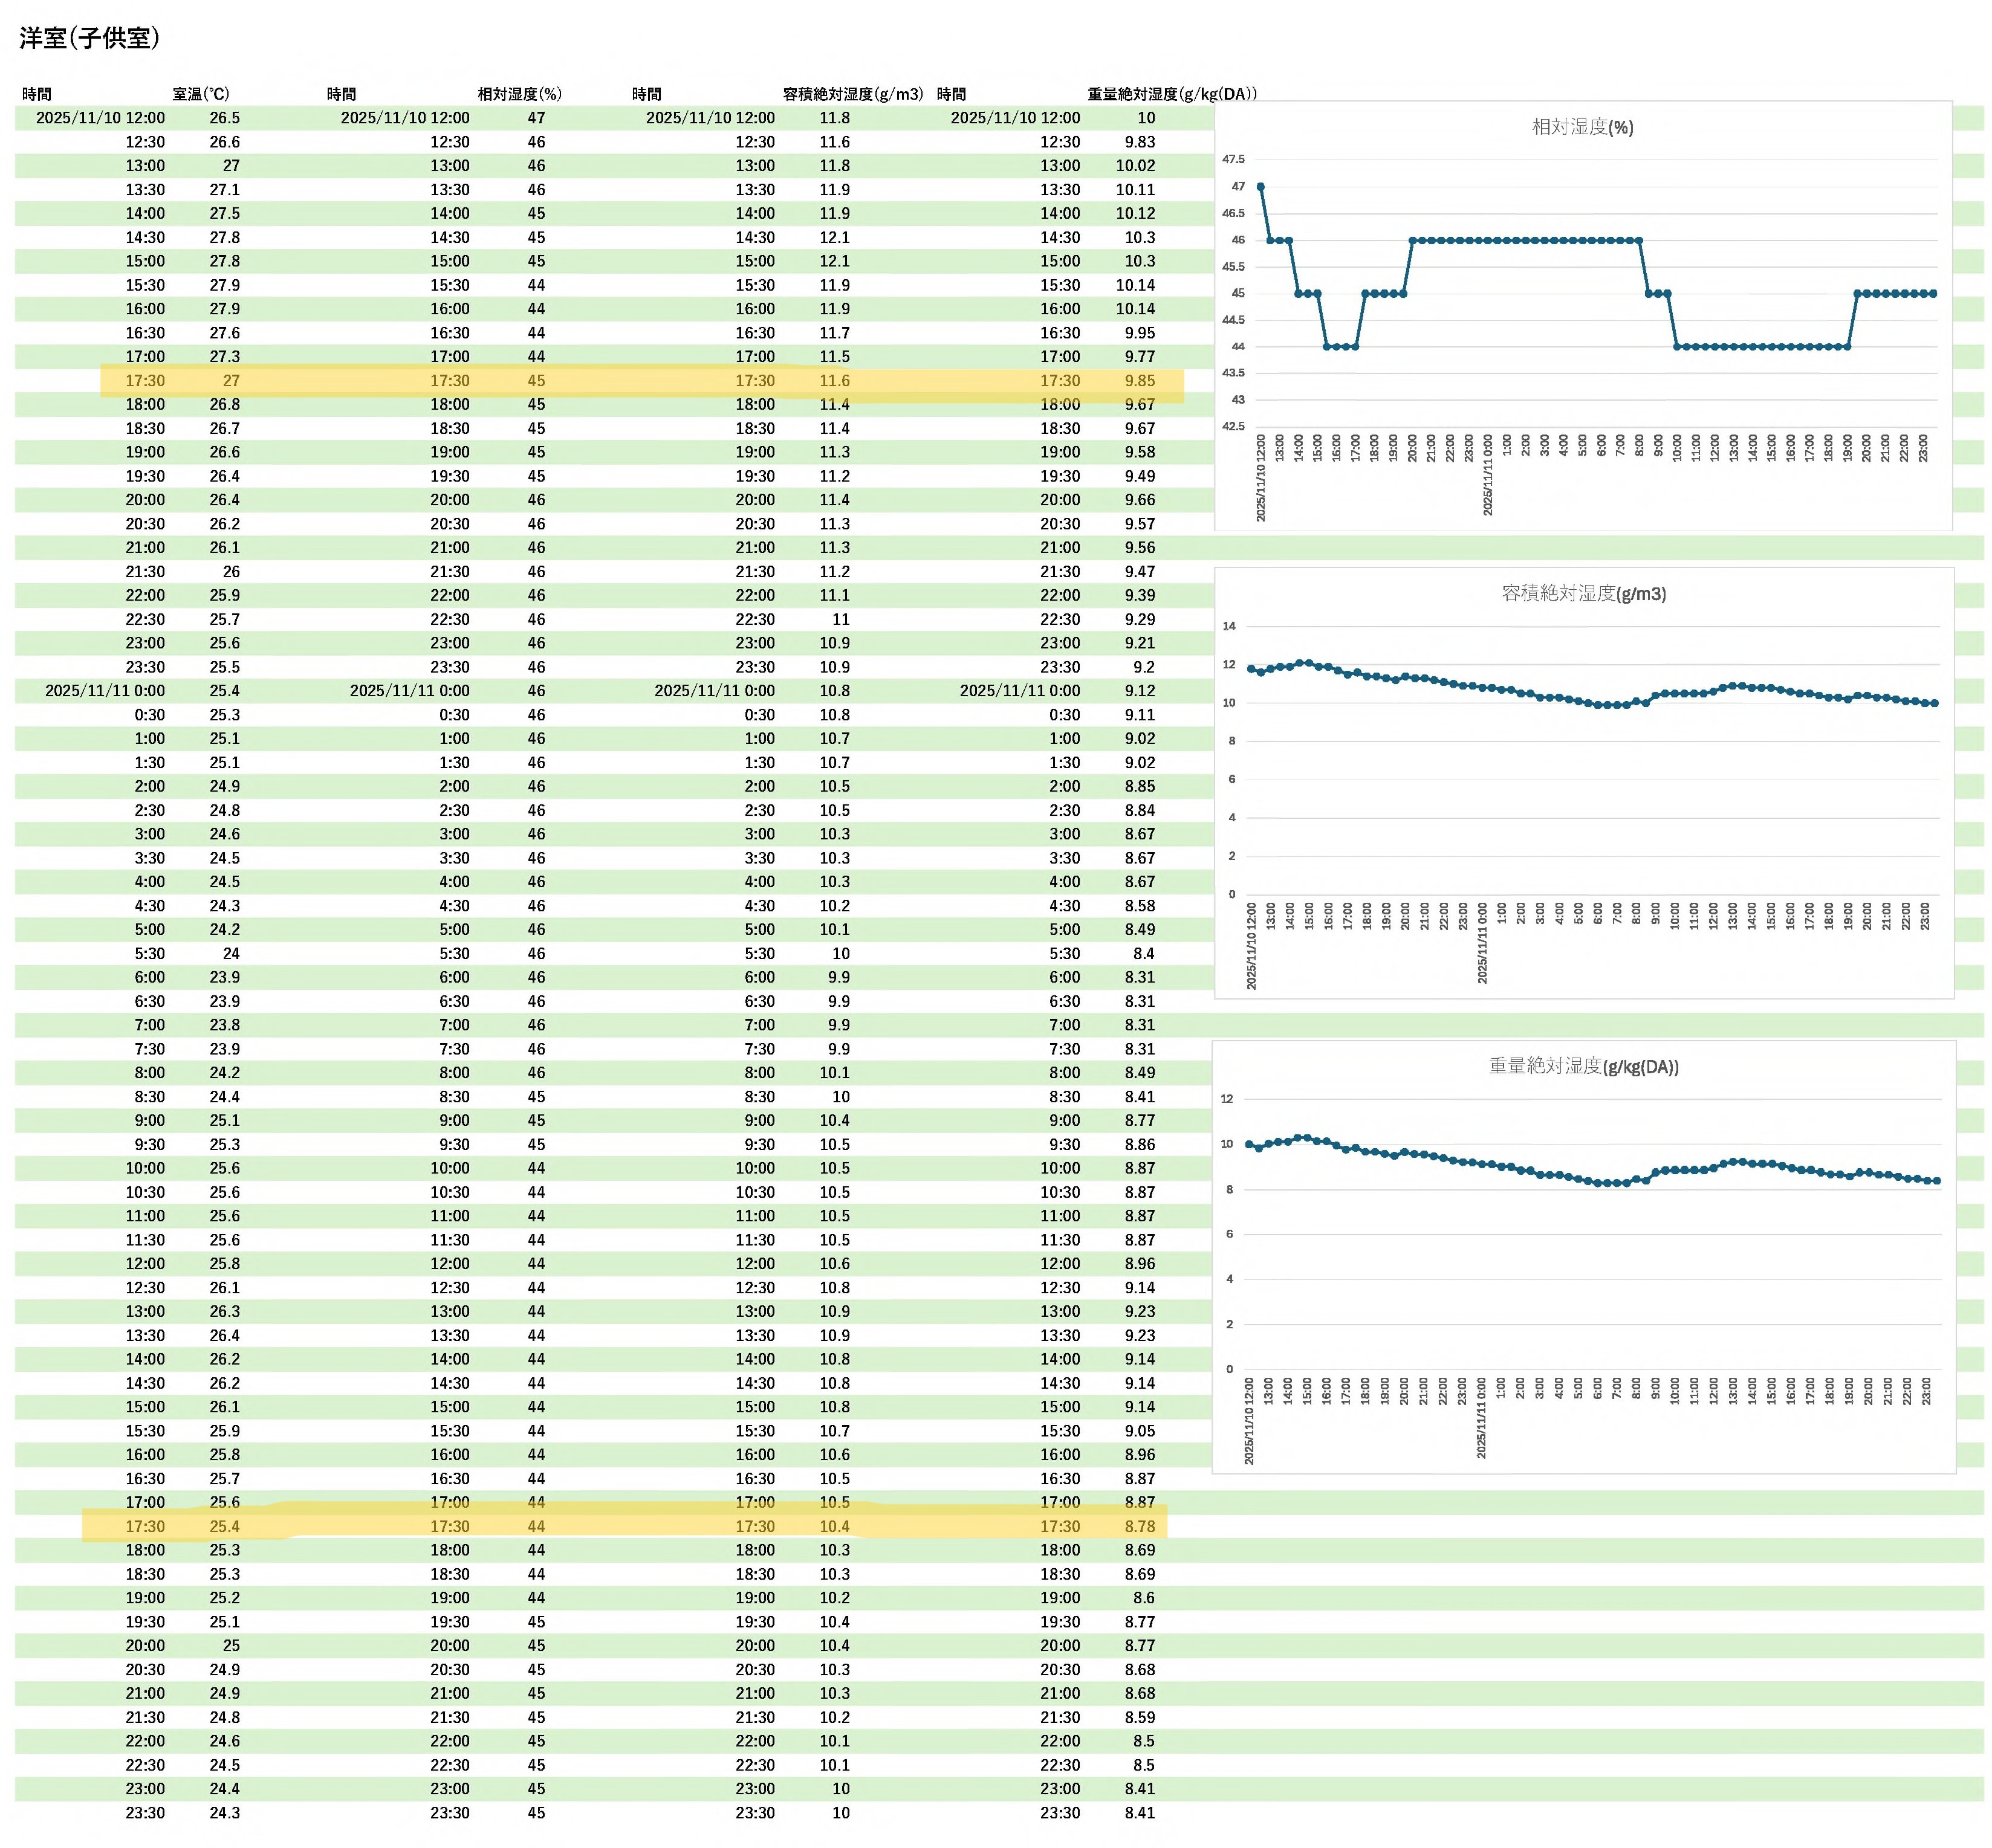Image resolution: width=1992 pixels, height=1848 pixels.
Task: Select volumetric humidity value 12.1 at 14:30
Action: 834,238
